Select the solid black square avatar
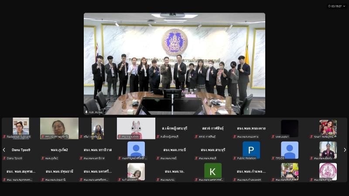Image resolution: width=349 pixels, height=196 pixels. coord(290,128)
